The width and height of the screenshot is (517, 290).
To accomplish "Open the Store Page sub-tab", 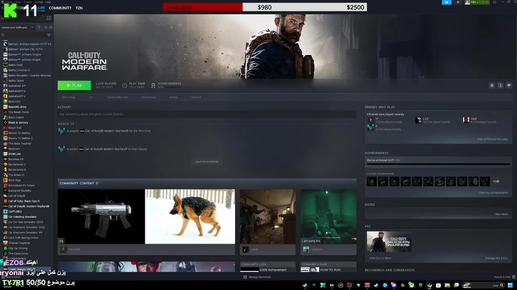I will pyautogui.click(x=69, y=97).
